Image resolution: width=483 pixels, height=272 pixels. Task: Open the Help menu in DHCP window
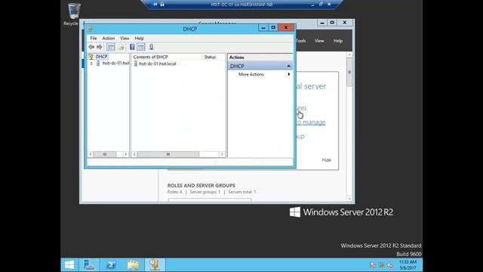point(139,39)
